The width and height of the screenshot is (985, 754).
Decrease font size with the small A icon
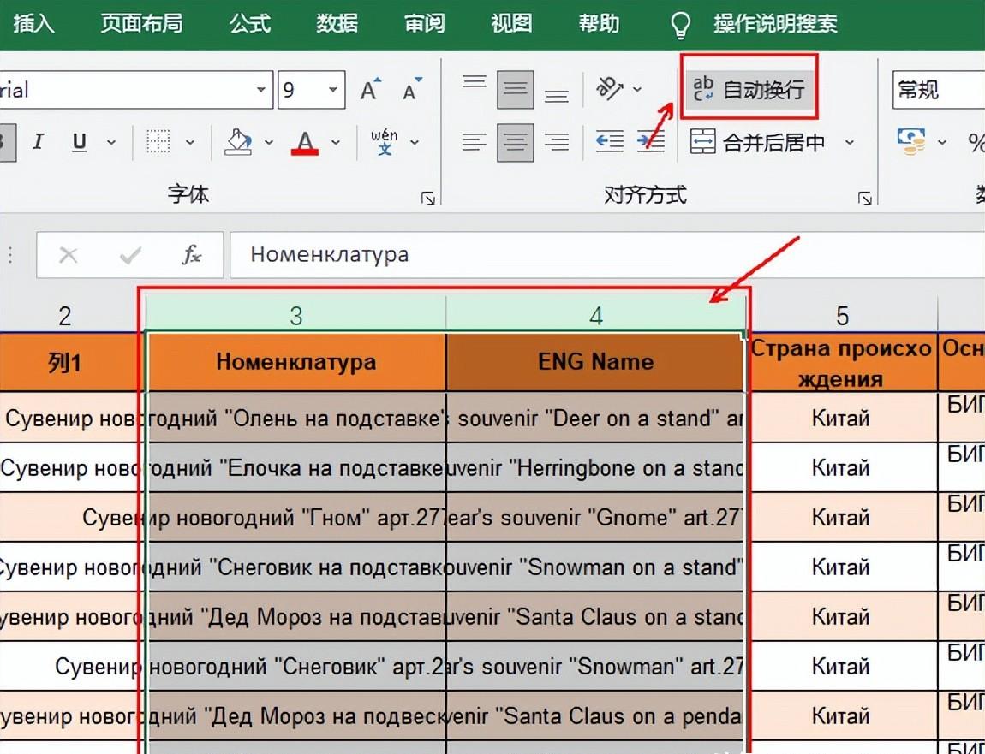(412, 90)
